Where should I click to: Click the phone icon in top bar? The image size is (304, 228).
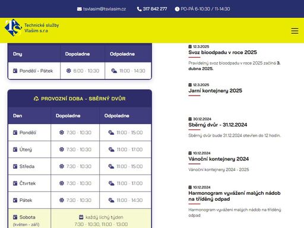coord(139,9)
